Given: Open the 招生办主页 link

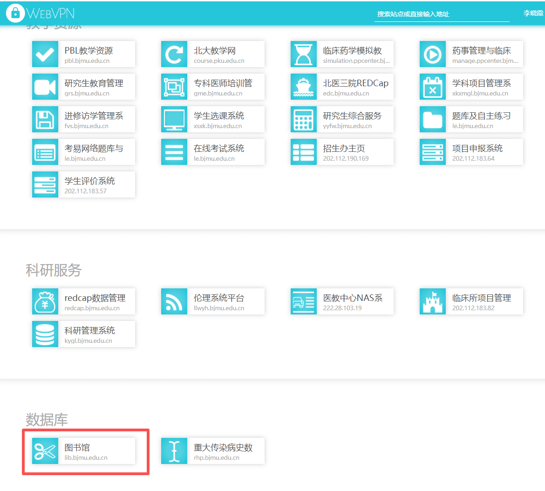Looking at the screenshot, I should click(x=344, y=152).
